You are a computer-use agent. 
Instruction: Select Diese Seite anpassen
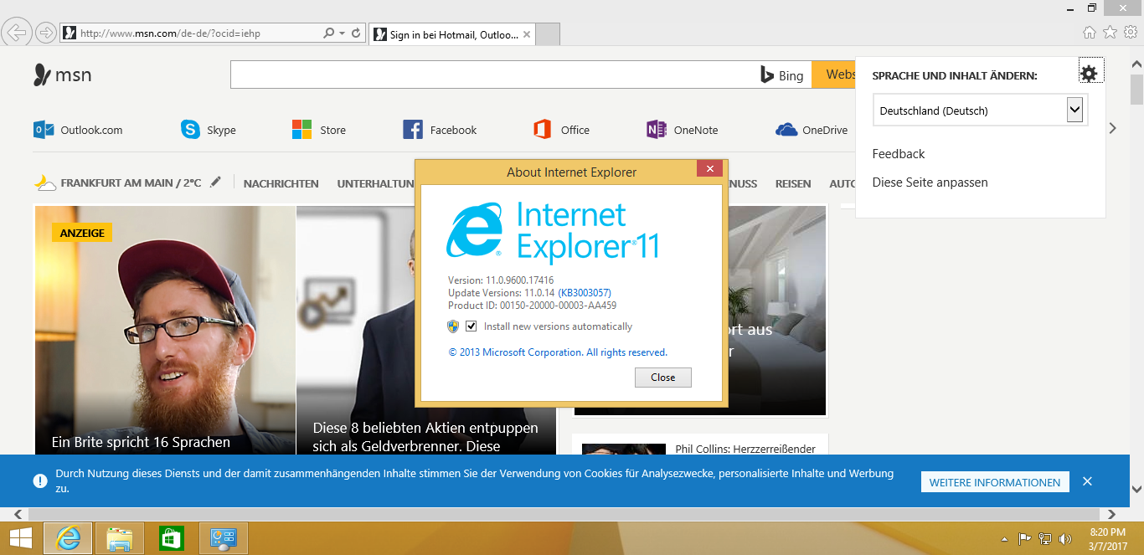click(930, 182)
